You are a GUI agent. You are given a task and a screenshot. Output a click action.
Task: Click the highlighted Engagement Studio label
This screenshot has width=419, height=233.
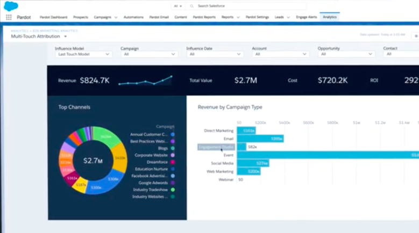[216, 147]
